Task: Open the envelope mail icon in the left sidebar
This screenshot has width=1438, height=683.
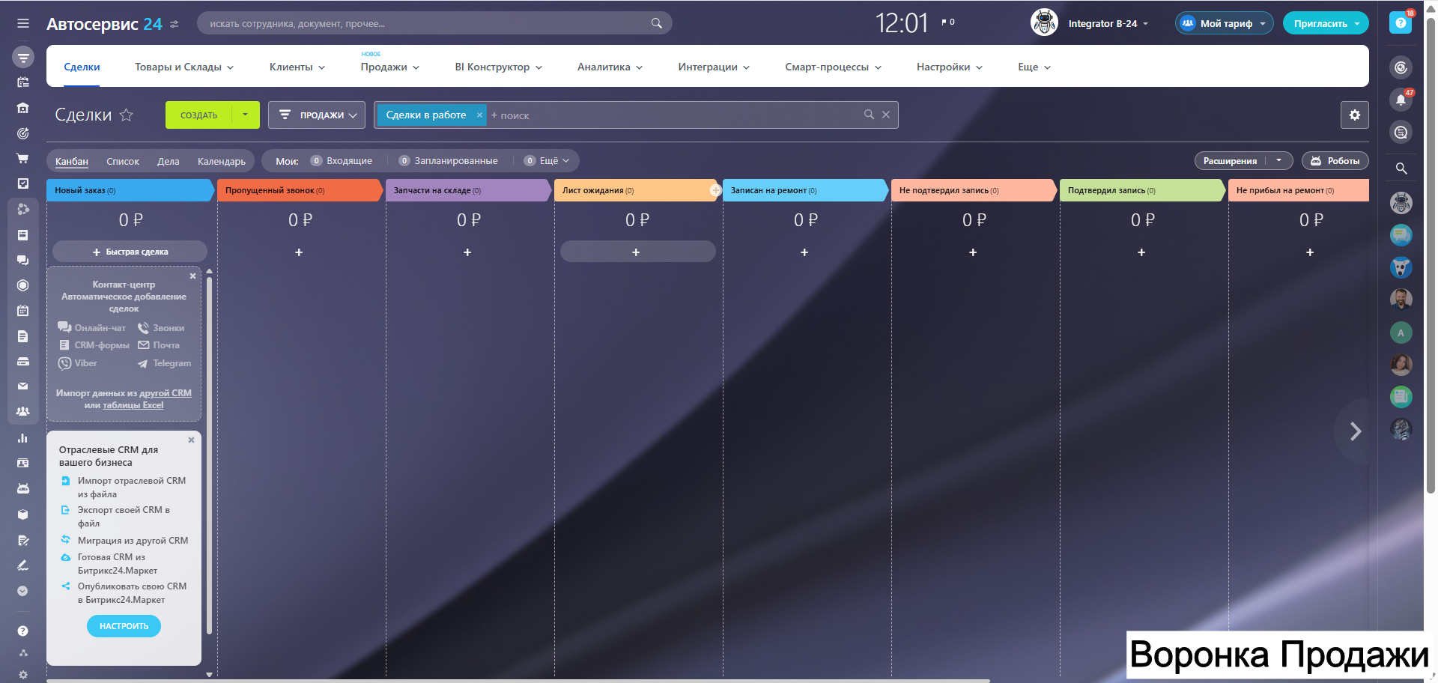Action: coord(23,386)
